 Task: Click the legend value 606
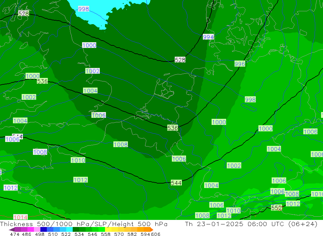156,234
